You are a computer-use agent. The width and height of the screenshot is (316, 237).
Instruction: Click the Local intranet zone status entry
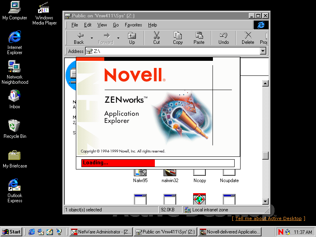point(226,210)
